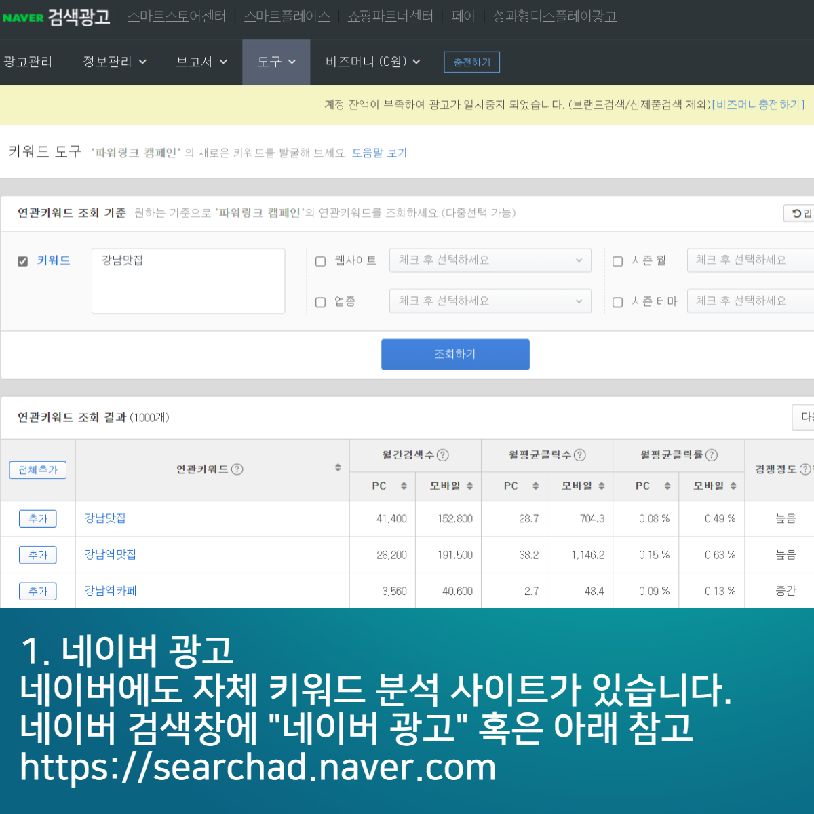
Task: Expand the 도구 menu
Action: 276,62
